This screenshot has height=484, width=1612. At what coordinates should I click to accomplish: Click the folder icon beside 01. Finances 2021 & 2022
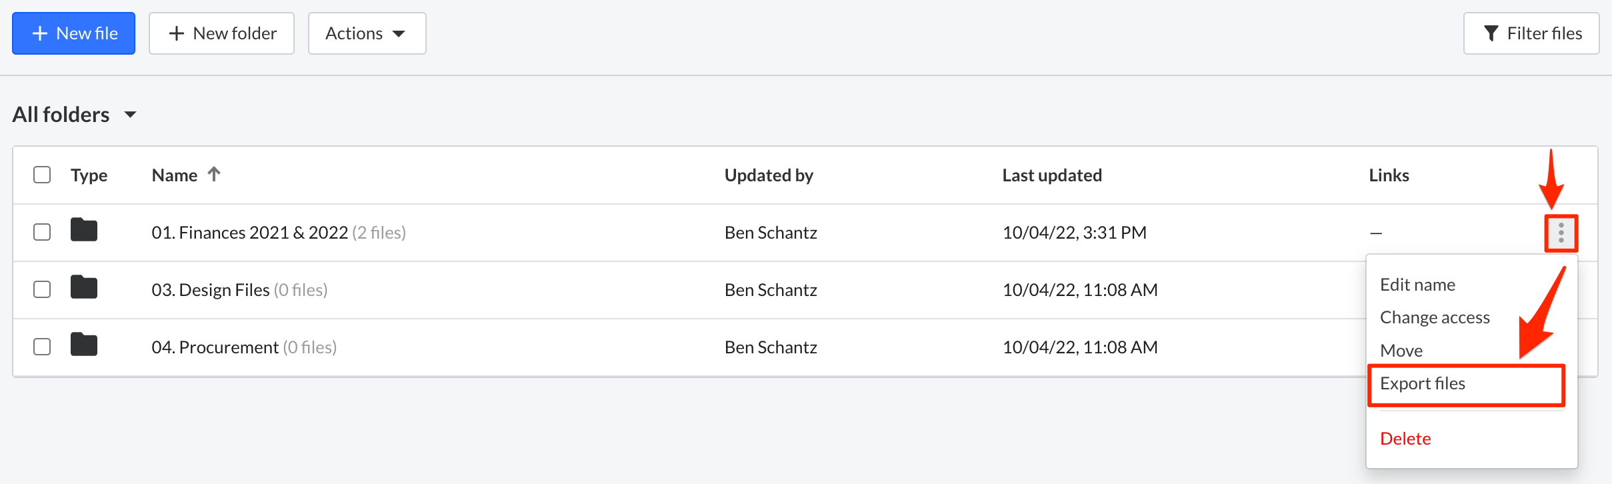[x=83, y=231]
